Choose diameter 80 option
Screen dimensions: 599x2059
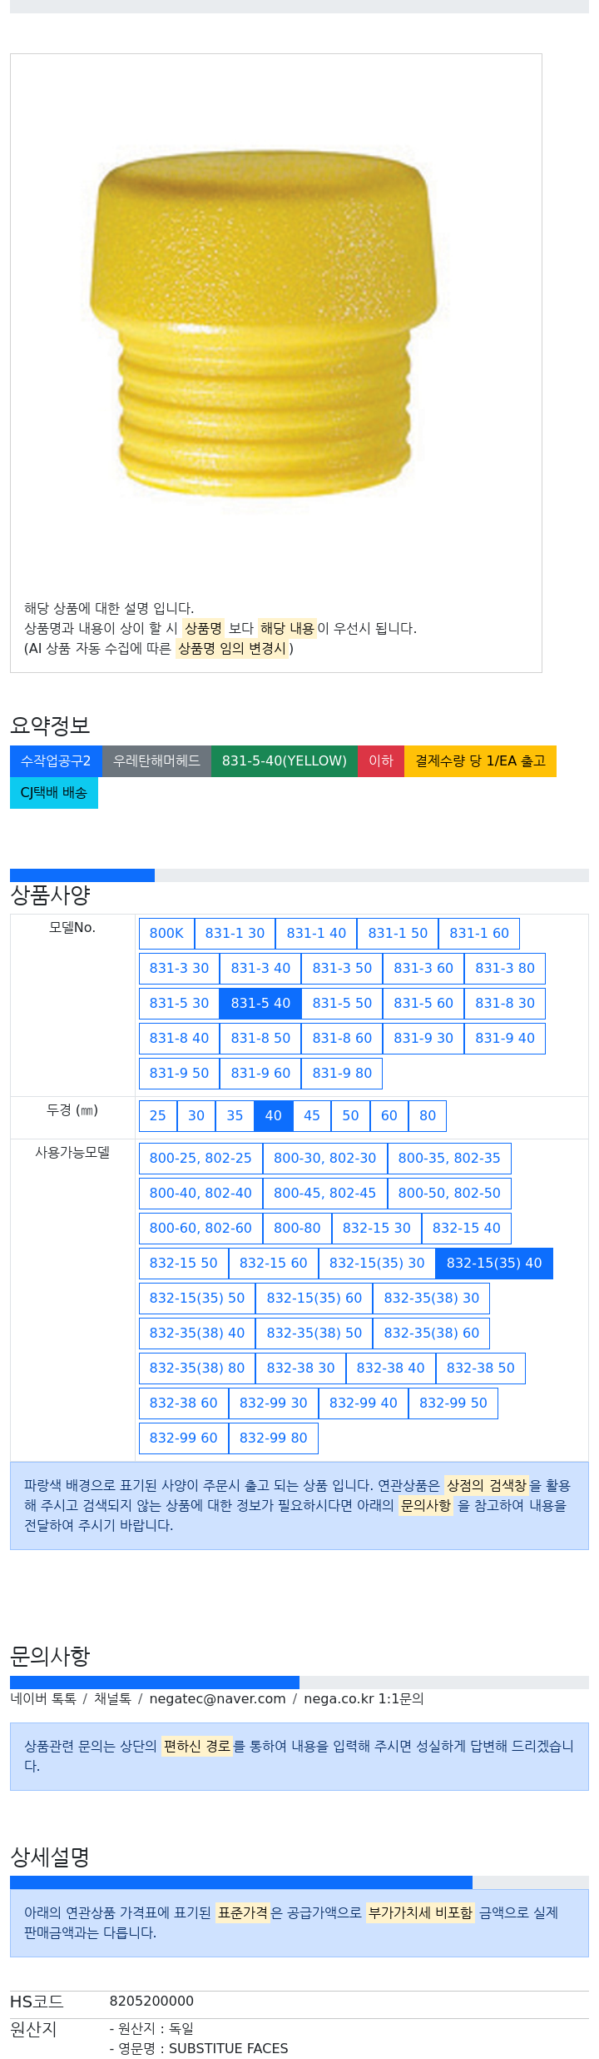click(428, 1116)
